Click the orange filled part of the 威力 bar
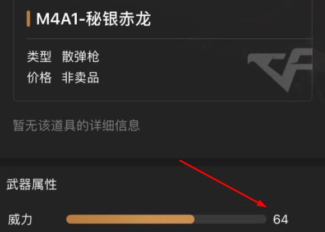Screen dimensions: 325x232 [x=131, y=219]
